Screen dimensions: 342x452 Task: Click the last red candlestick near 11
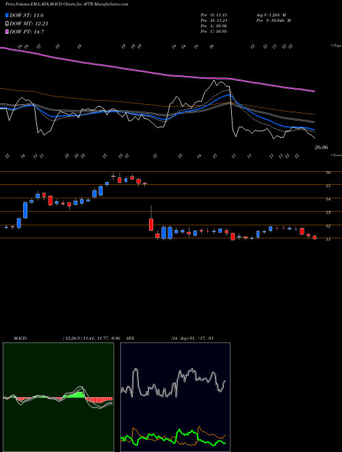pyautogui.click(x=315, y=237)
